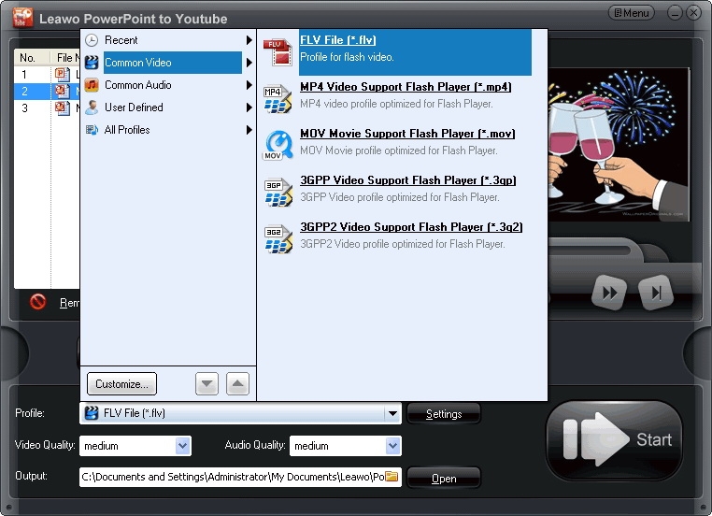Click the 3GPP Video format icon
The image size is (712, 516).
278,191
